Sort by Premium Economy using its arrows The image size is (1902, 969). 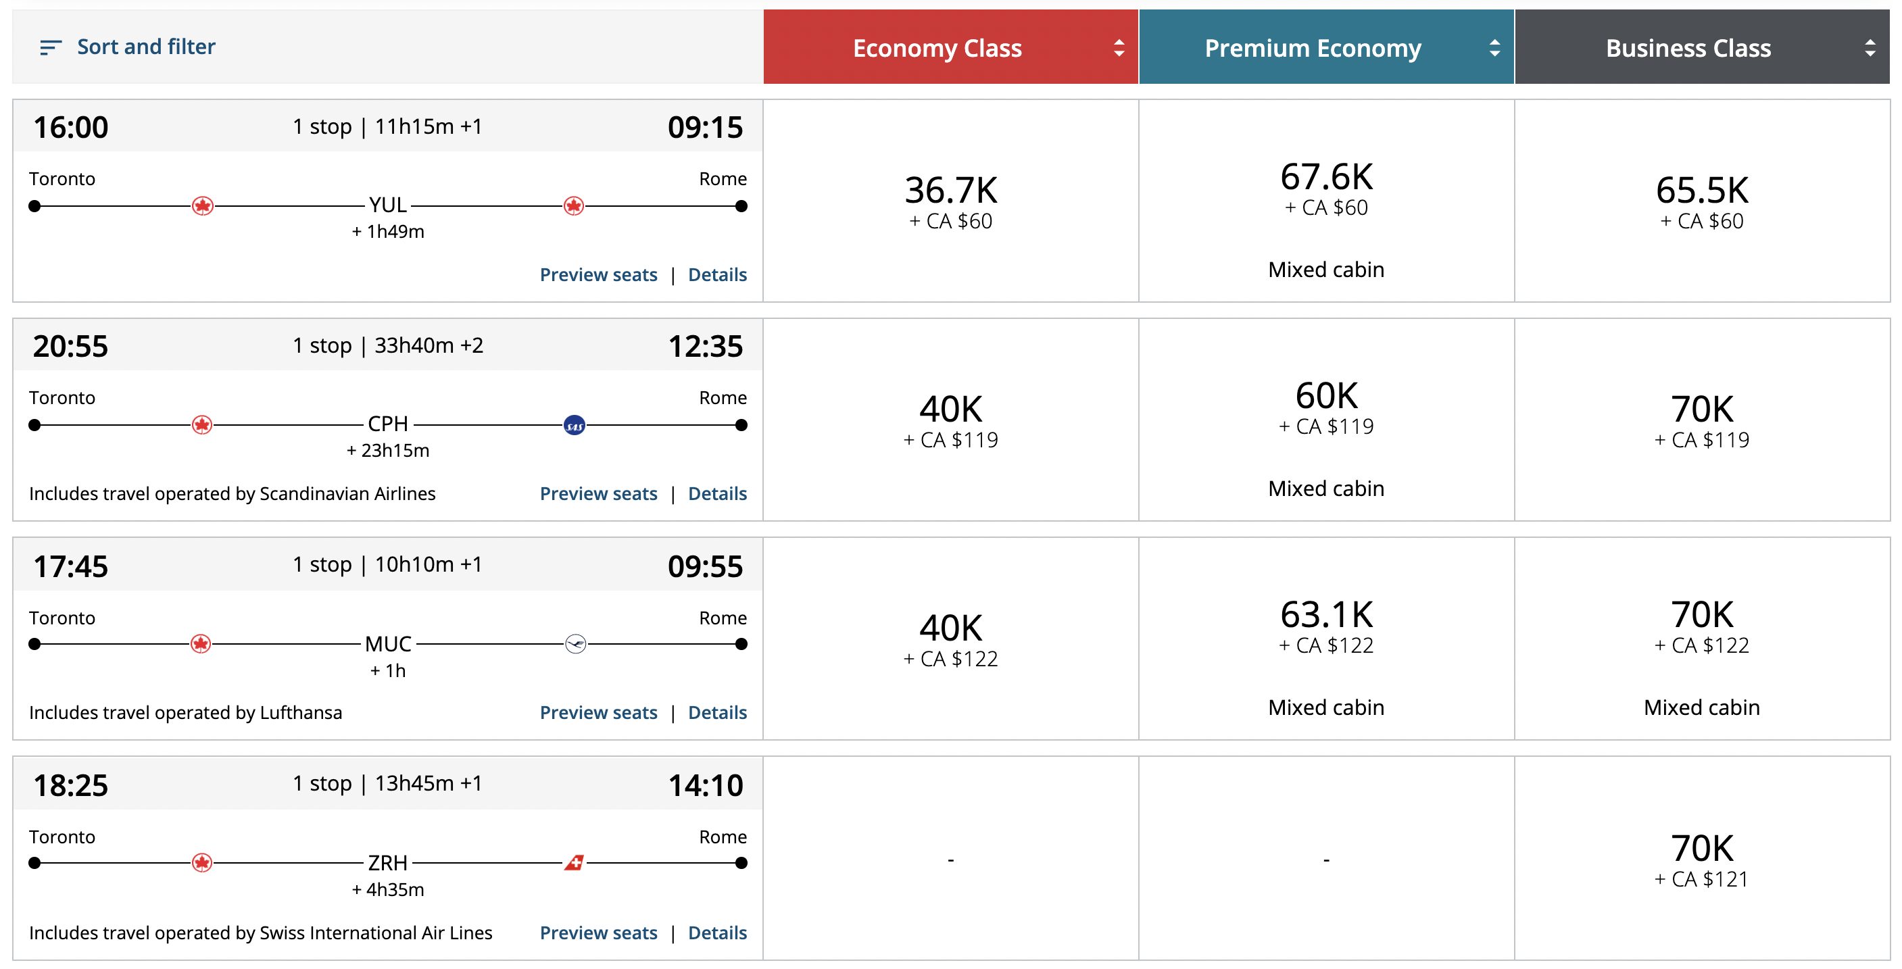1494,48
